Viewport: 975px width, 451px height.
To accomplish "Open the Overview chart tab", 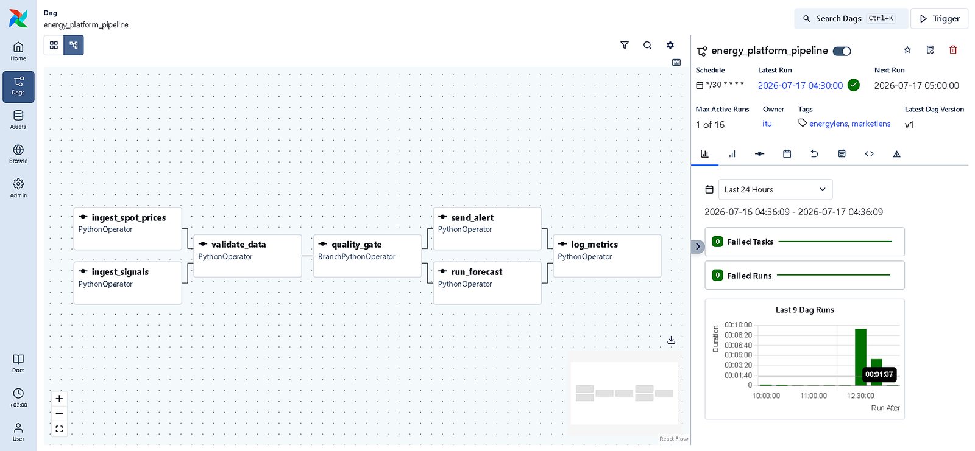I will 704,154.
